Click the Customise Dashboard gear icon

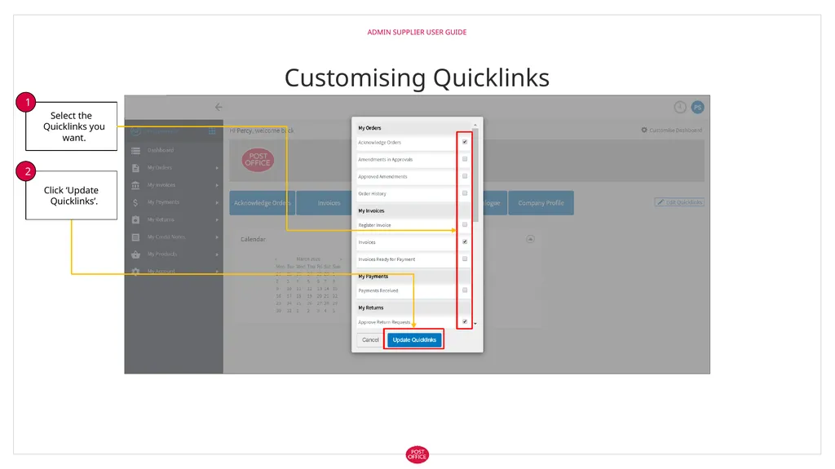coord(644,130)
